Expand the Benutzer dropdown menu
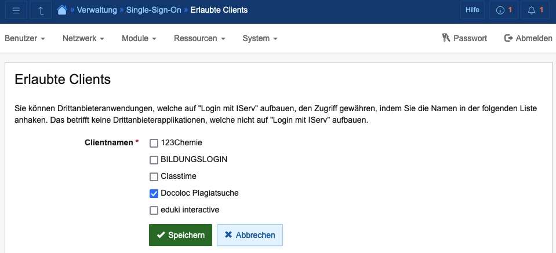Image resolution: width=556 pixels, height=253 pixels. click(25, 39)
